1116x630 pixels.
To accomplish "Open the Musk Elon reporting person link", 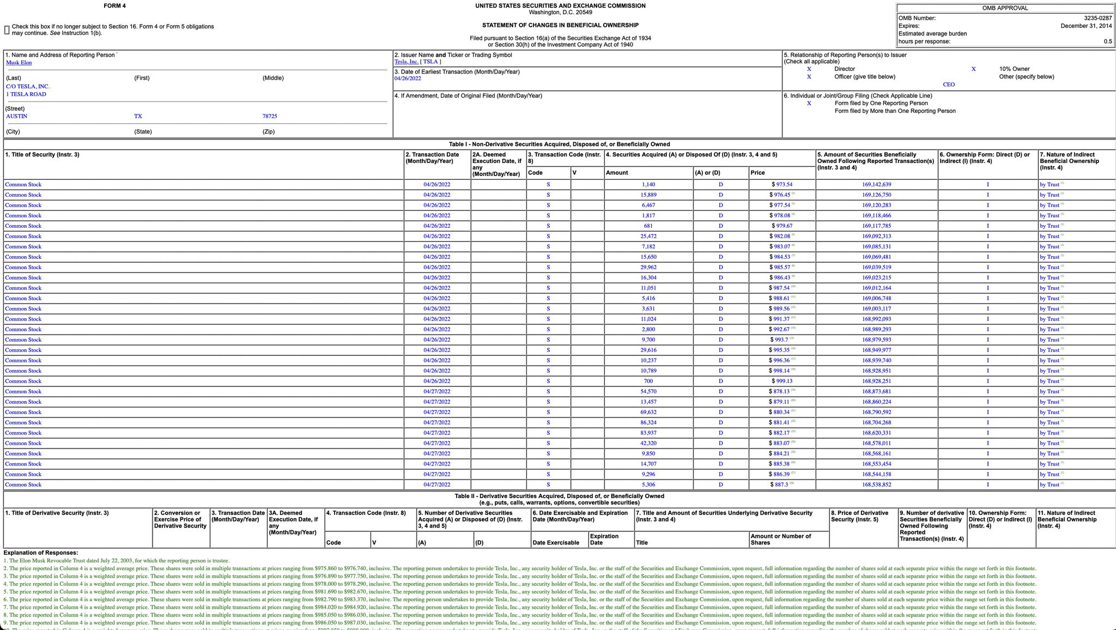I will pyautogui.click(x=19, y=63).
